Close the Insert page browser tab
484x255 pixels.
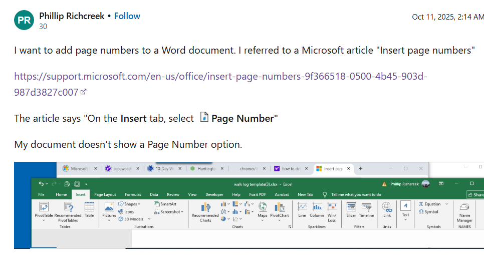[349, 168]
